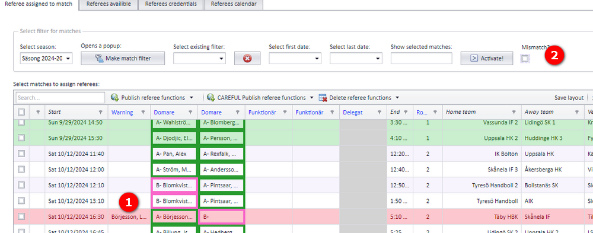Screen dimensions: 593x233
Task: Click the A- Ström referee cell
Action: click(174, 170)
